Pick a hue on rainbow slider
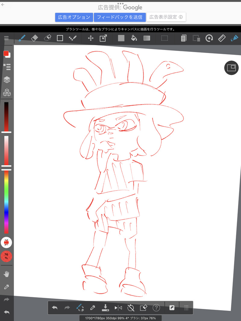The width and height of the screenshot is (241, 321). tap(6, 202)
